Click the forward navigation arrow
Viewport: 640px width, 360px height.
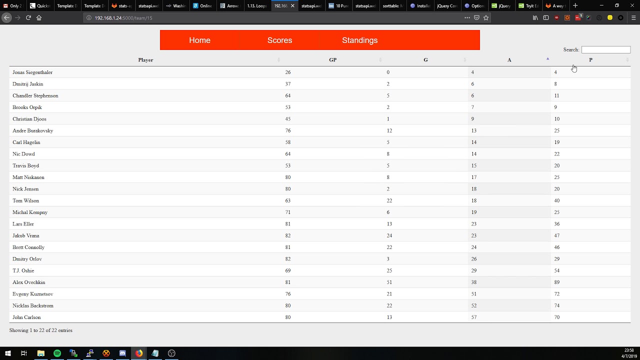[x=17, y=17]
